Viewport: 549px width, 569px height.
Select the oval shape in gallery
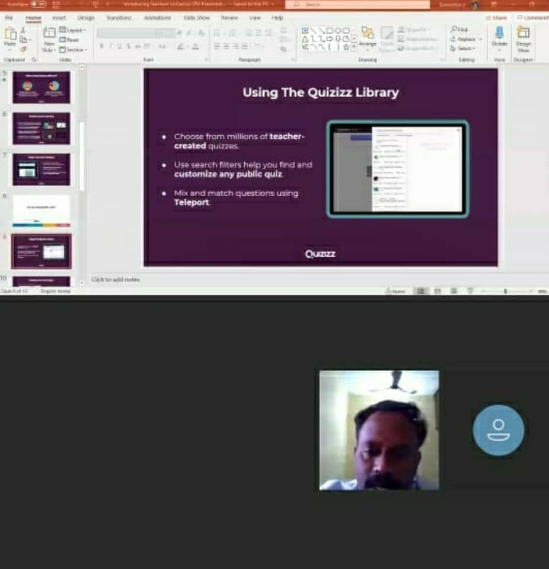[338, 30]
